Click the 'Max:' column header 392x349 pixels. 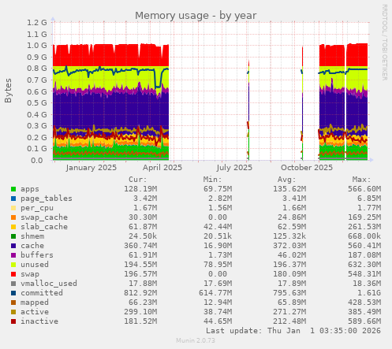[361, 180]
